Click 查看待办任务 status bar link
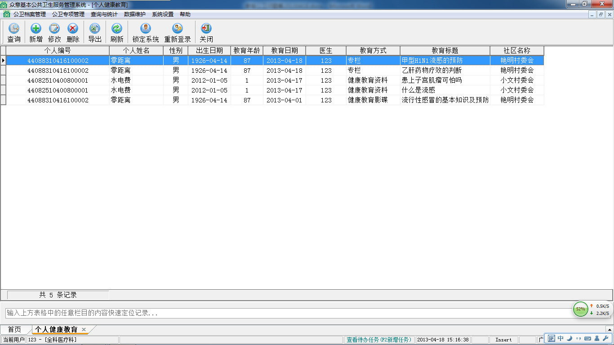Image resolution: width=614 pixels, height=345 pixels. pyautogui.click(x=379, y=340)
